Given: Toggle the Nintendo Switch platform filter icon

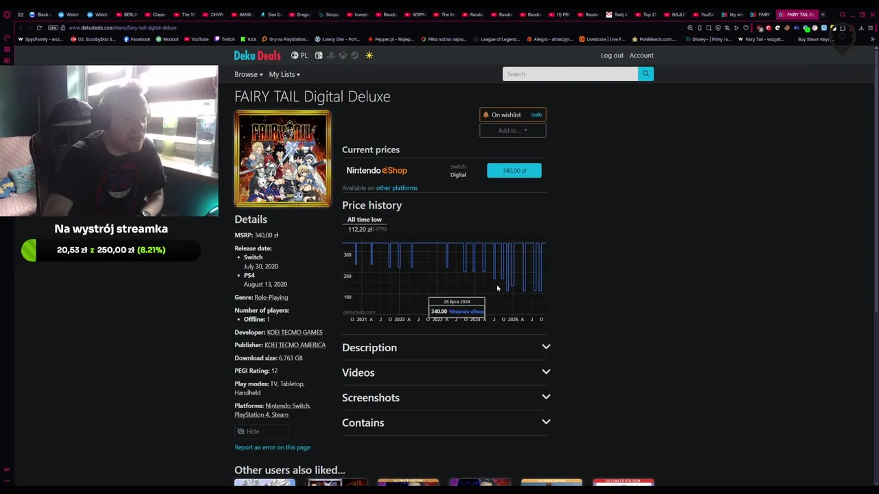Looking at the screenshot, I should click(x=319, y=56).
